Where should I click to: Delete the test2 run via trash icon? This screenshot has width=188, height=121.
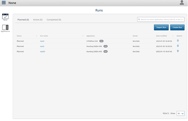(x=178, y=46)
